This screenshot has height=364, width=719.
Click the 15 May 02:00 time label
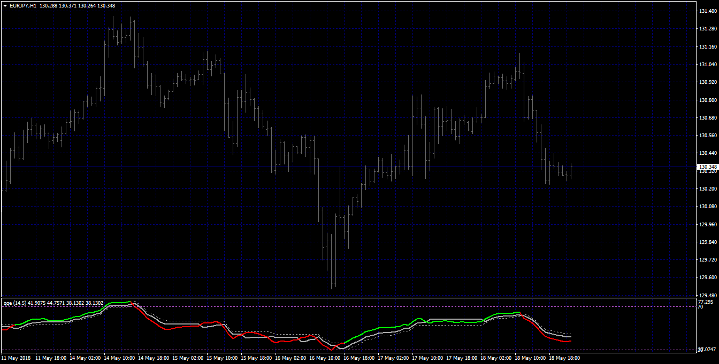(188, 358)
